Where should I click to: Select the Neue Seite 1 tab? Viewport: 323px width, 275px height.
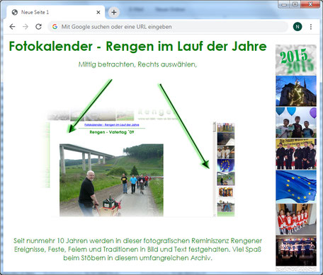coord(35,12)
